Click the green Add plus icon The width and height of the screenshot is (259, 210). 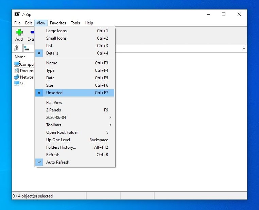pyautogui.click(x=19, y=32)
